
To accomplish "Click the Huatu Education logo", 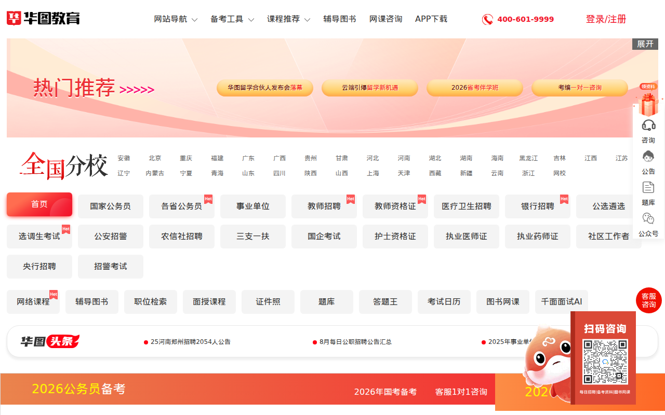I will 43,19.
